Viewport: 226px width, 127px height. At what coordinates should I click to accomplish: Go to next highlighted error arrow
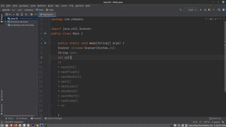tap(224, 19)
